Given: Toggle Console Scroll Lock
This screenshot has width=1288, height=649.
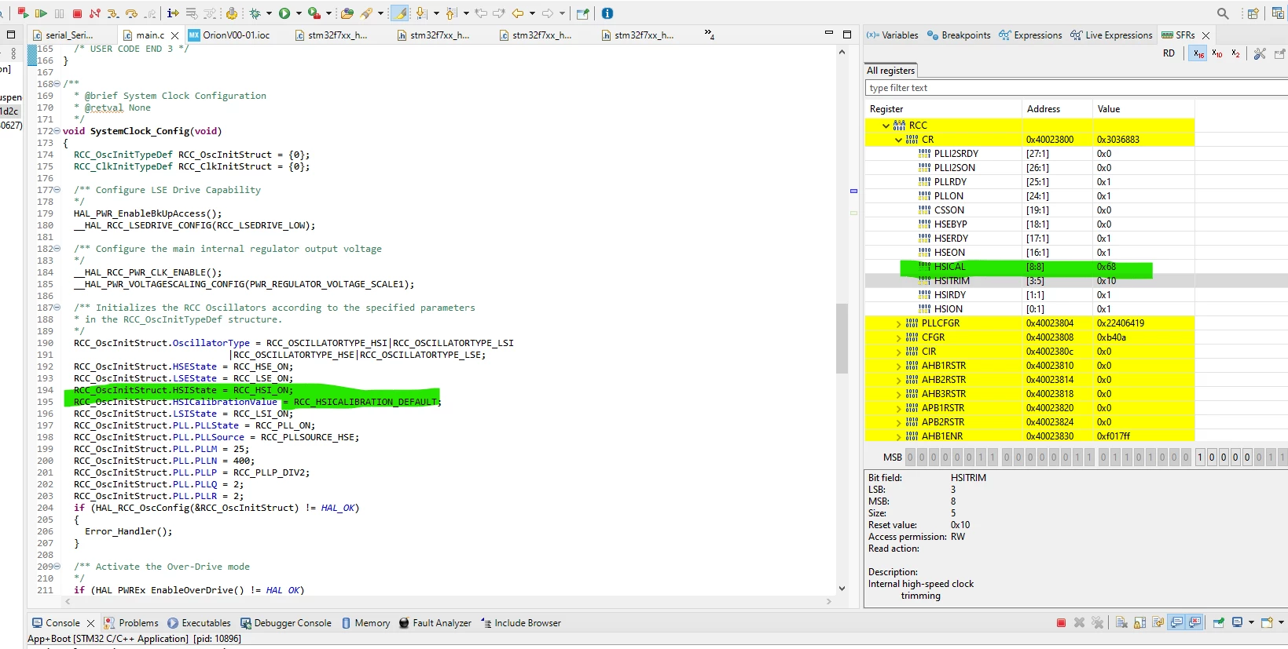Looking at the screenshot, I should [x=1139, y=622].
